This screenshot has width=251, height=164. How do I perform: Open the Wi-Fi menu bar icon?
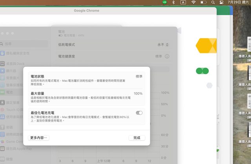193,2
